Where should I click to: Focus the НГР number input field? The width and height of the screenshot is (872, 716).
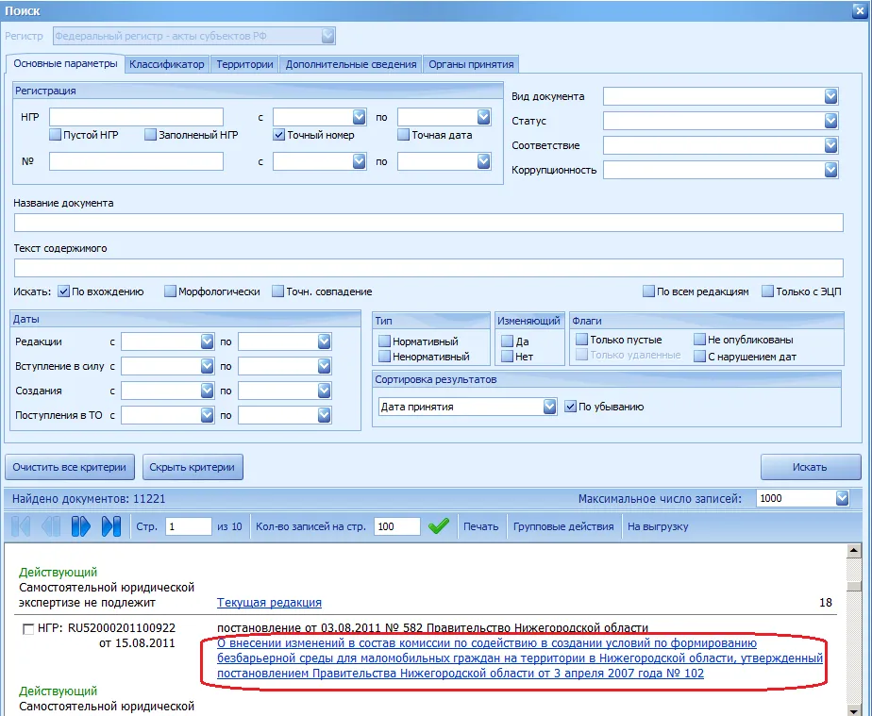136,117
